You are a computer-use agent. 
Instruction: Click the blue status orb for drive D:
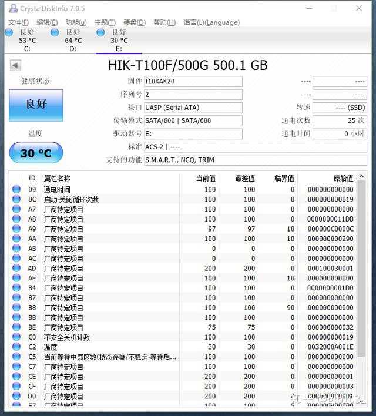pos(55,33)
